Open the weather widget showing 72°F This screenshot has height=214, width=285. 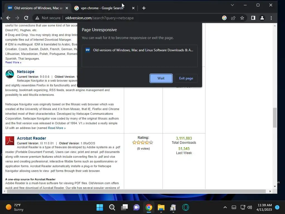(x=15, y=207)
